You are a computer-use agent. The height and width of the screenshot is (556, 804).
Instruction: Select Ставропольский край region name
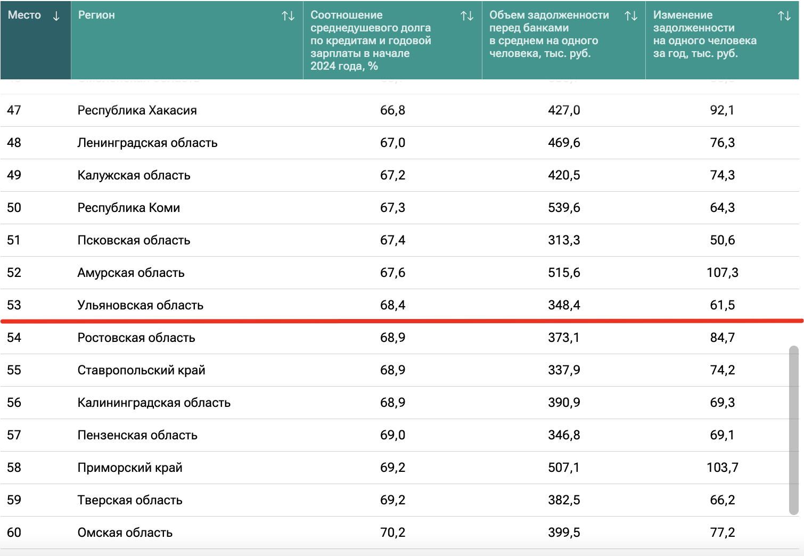pyautogui.click(x=142, y=370)
